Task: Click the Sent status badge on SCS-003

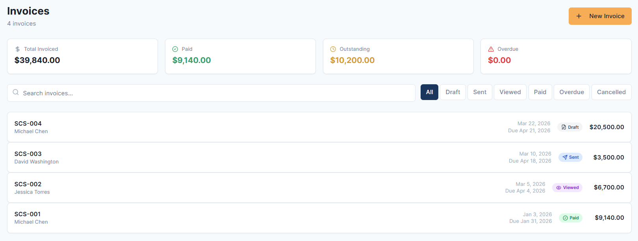Action: pyautogui.click(x=570, y=158)
